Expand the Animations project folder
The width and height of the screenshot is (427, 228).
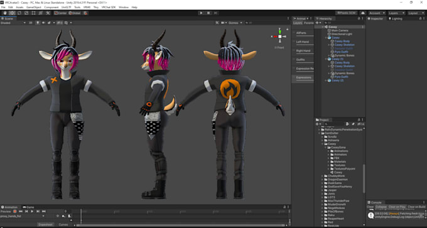pyautogui.click(x=328, y=151)
